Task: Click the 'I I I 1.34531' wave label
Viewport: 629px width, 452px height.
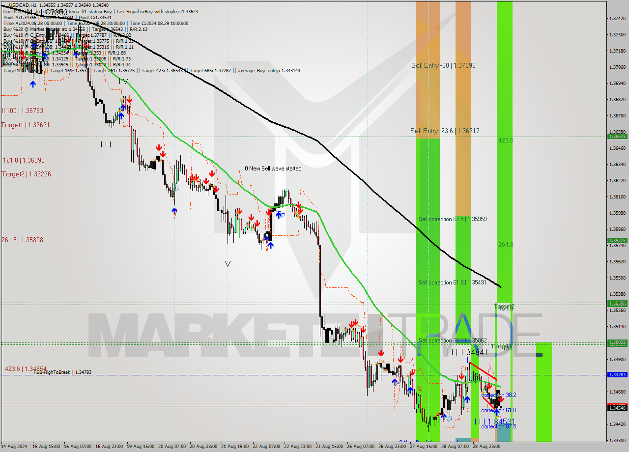Action: click(x=494, y=422)
